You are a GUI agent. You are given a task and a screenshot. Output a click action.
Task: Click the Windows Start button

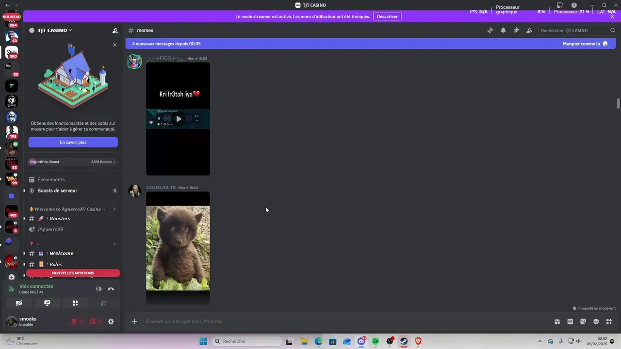point(203,341)
